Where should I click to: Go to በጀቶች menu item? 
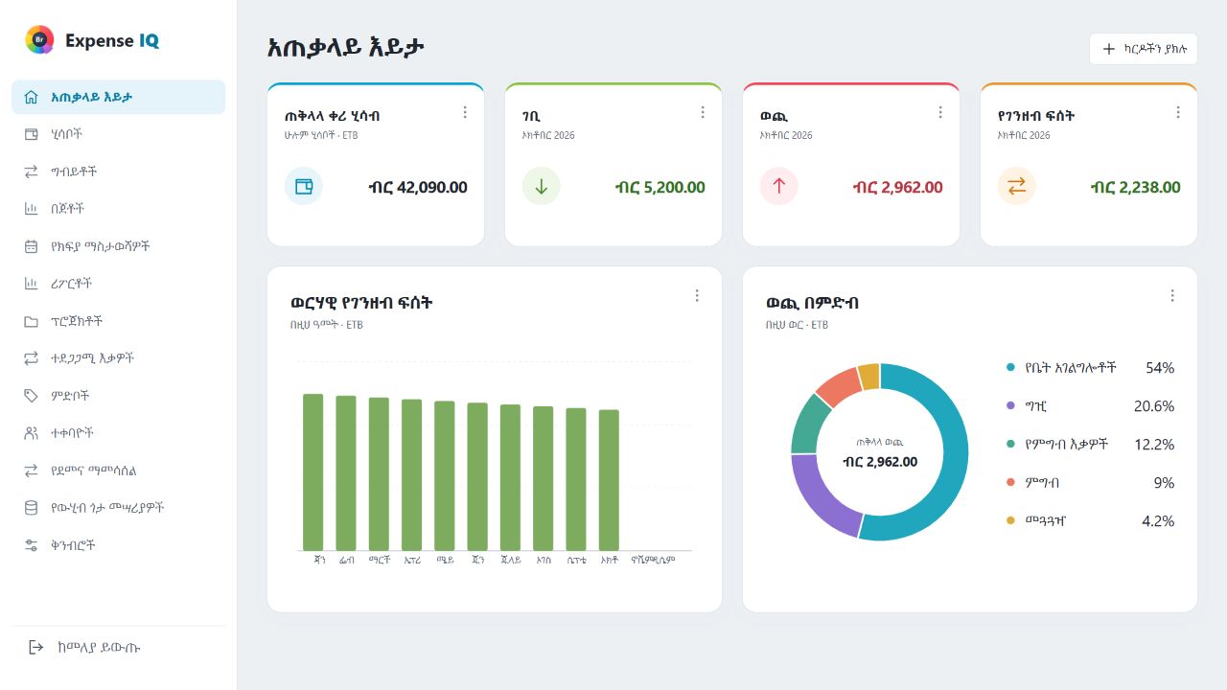118,209
